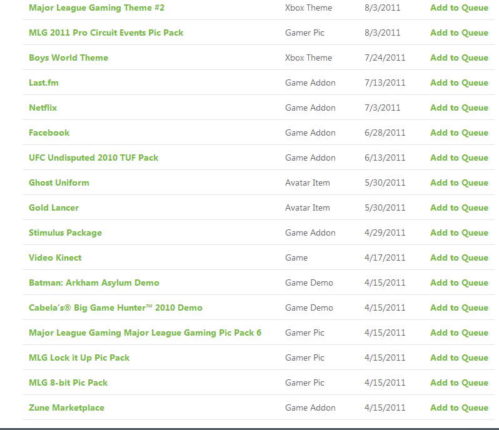Open Cabela's Big Game Hunter 2010 Demo
The image size is (499, 430).
coord(116,308)
